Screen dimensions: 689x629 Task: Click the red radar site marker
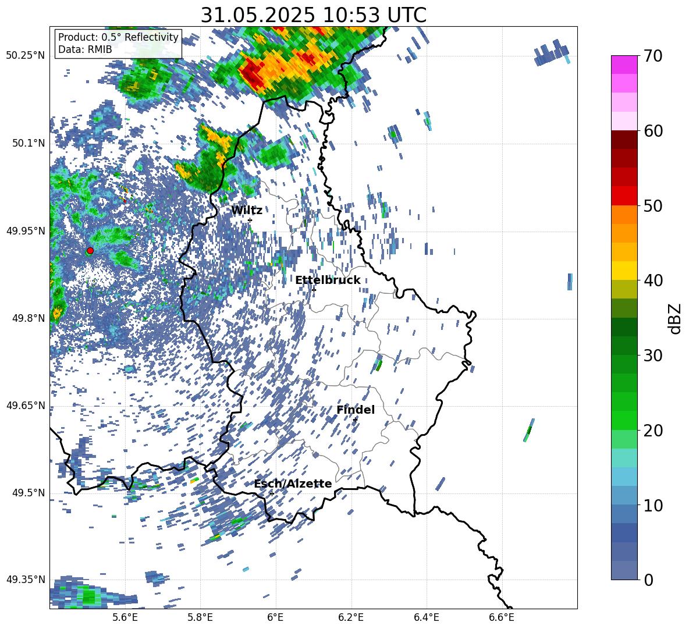click(x=90, y=251)
